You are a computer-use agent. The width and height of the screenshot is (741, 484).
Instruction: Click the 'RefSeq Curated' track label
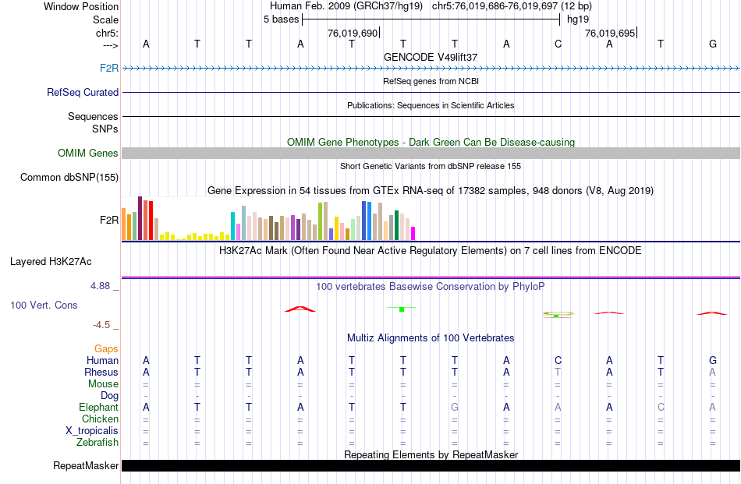coord(82,92)
